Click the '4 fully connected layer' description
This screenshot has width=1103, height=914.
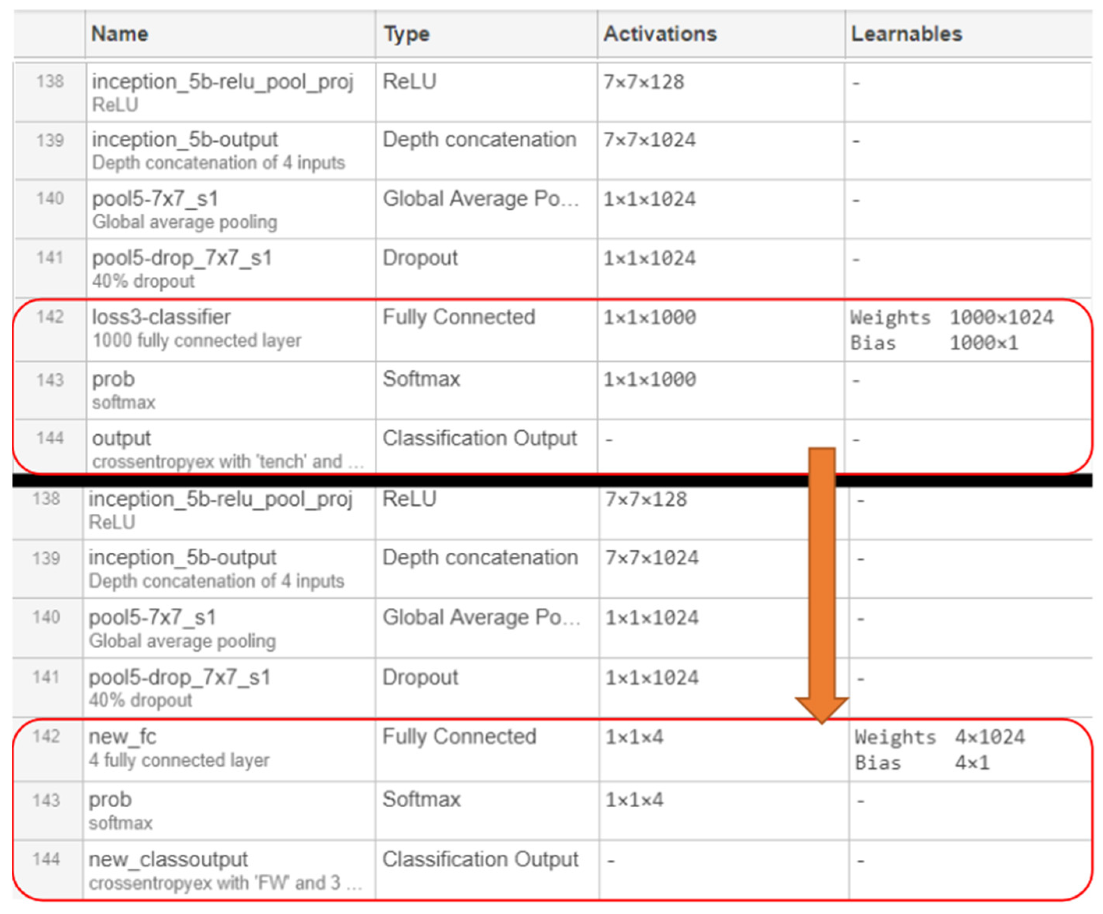click(x=179, y=760)
